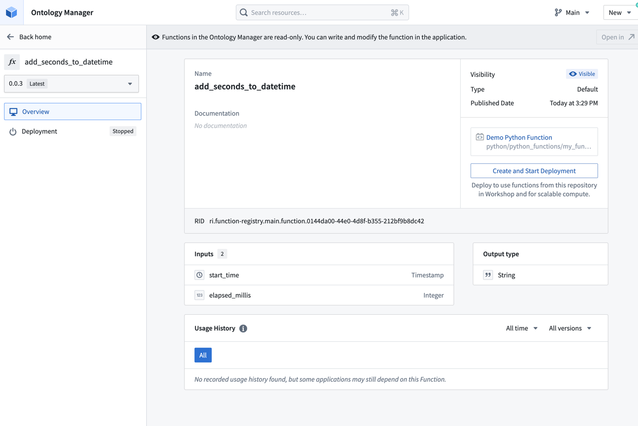The width and height of the screenshot is (638, 426).
Task: Click the code repository icon by Demo Python Function
Action: [479, 137]
